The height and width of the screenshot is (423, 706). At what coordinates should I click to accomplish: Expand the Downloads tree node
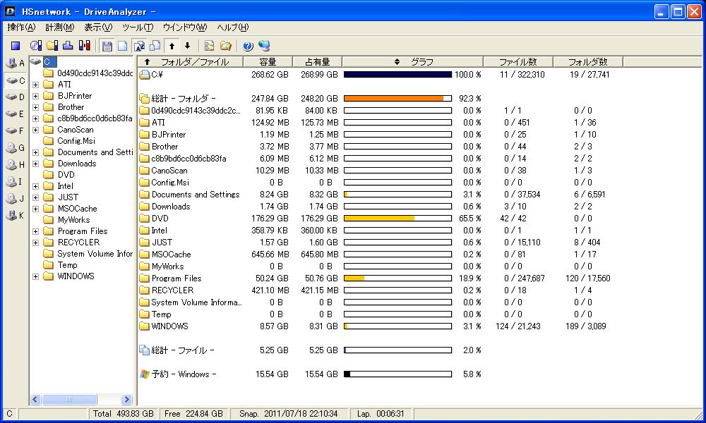pos(35,164)
